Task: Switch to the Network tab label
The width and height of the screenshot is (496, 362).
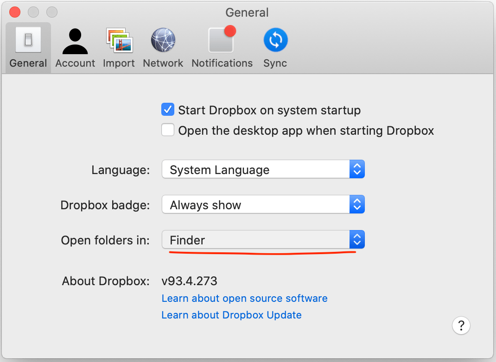Action: (x=163, y=63)
